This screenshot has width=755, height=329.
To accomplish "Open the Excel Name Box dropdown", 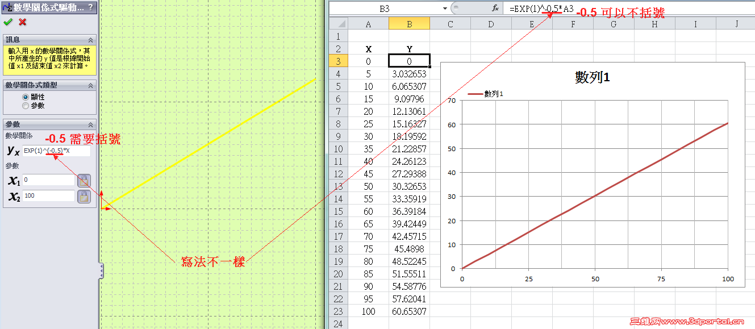I will click(x=445, y=9).
